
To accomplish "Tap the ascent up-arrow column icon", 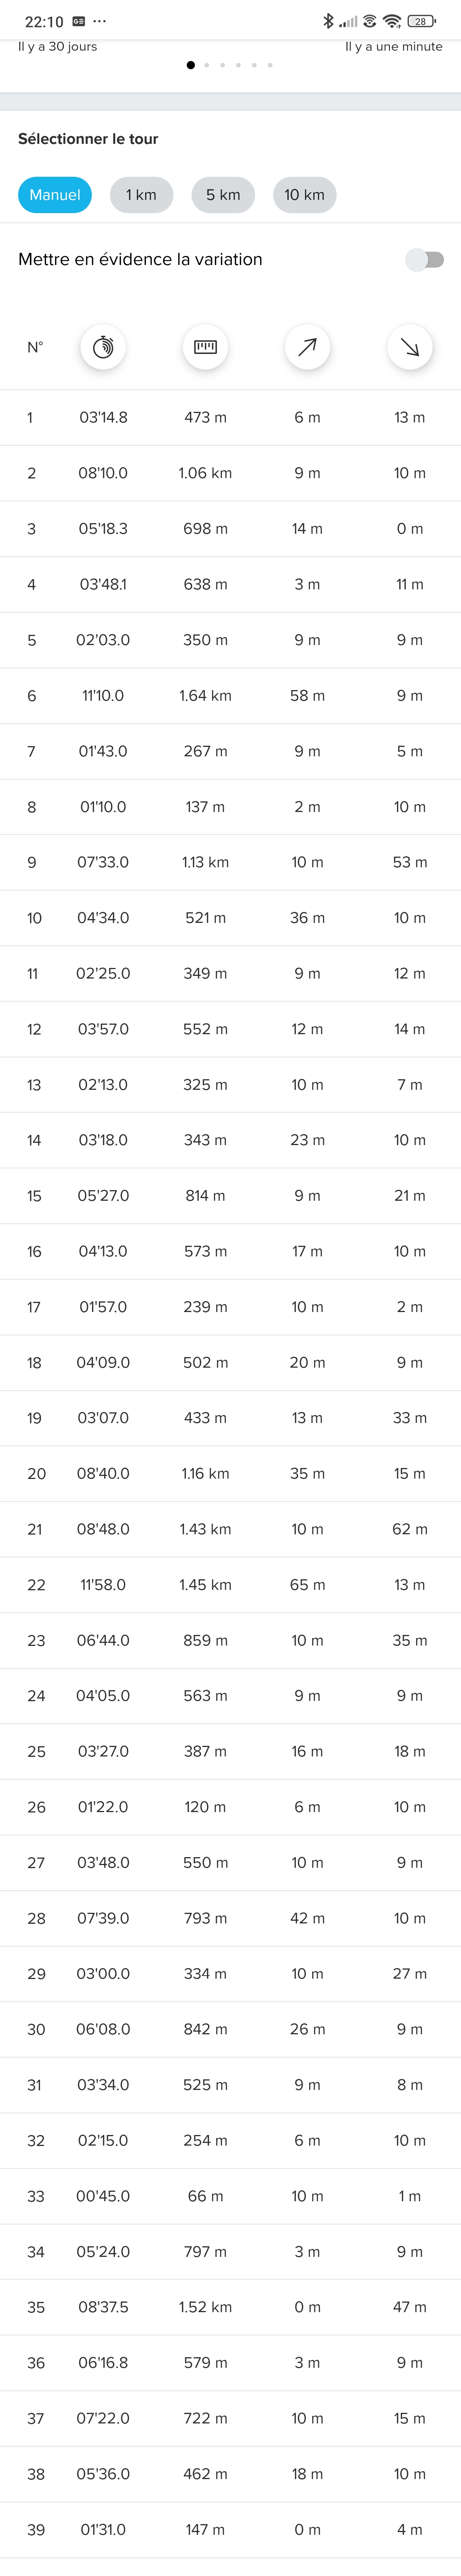I will tap(307, 347).
